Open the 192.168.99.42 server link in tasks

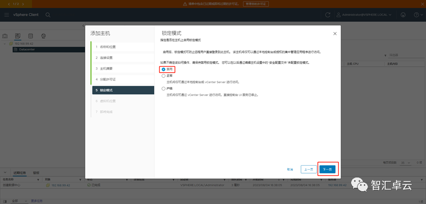(x=337, y=185)
